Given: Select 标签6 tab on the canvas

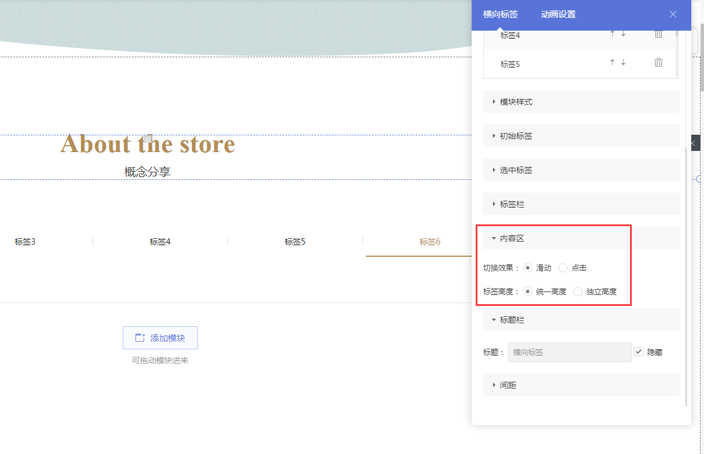Looking at the screenshot, I should click(430, 242).
